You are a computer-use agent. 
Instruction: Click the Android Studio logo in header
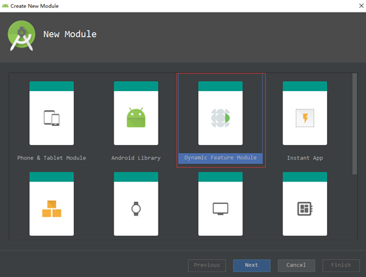point(22,36)
